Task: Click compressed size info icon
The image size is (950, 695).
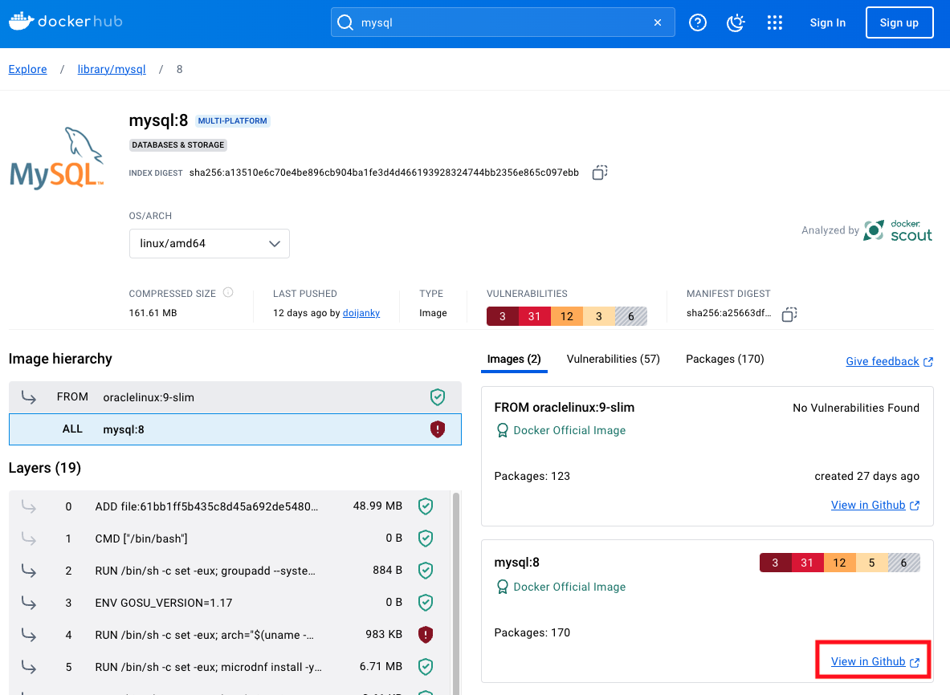Action: [228, 292]
